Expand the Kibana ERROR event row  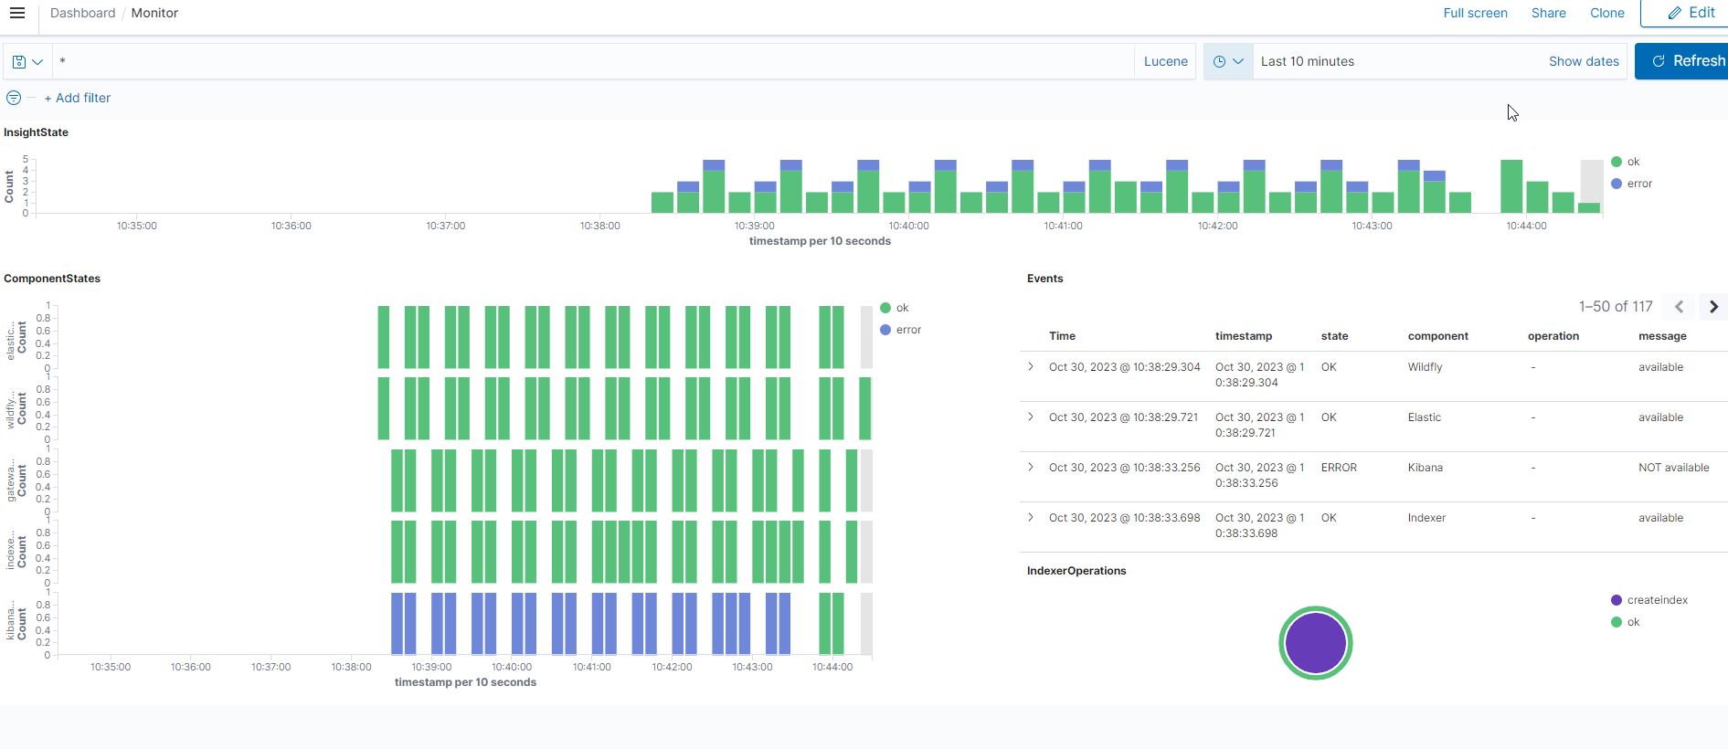[x=1031, y=467]
